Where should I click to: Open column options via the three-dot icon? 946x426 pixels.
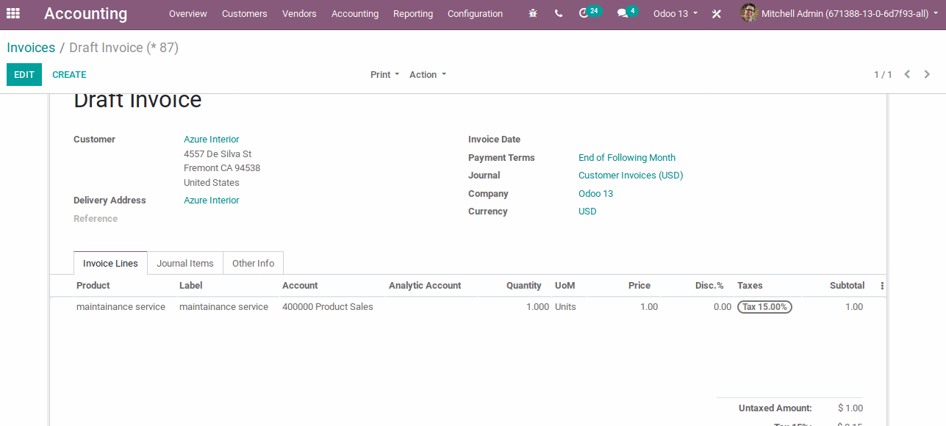881,285
